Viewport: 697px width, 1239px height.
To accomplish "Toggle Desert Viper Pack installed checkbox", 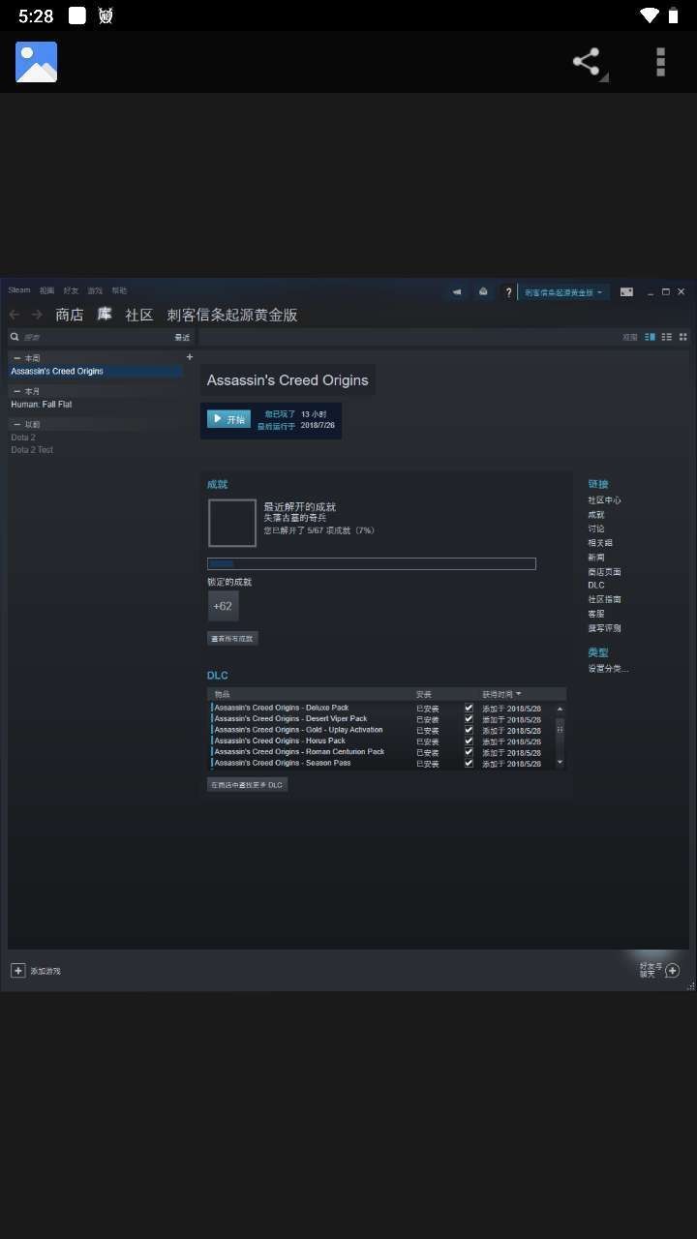I will pyautogui.click(x=470, y=719).
